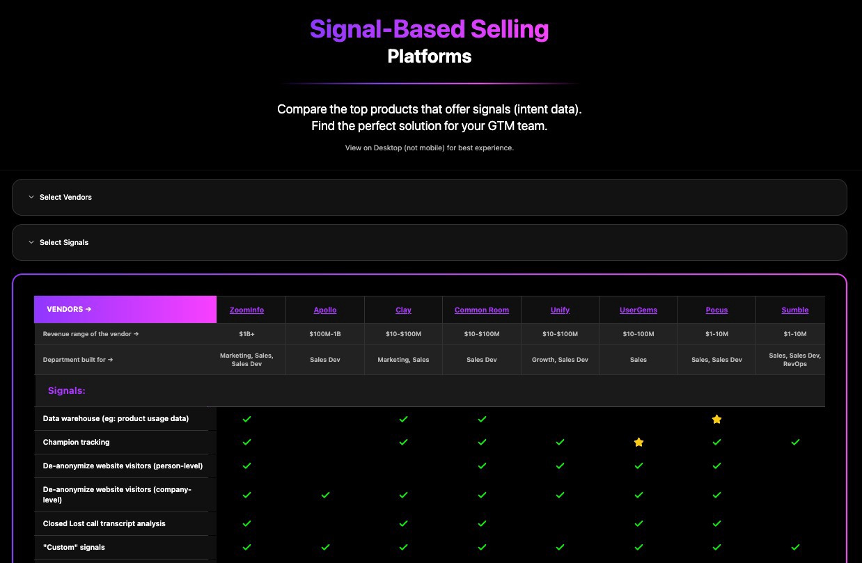This screenshot has width=862, height=563.
Task: Click the 'Signal-Based Selling' page title
Action: pos(430,29)
